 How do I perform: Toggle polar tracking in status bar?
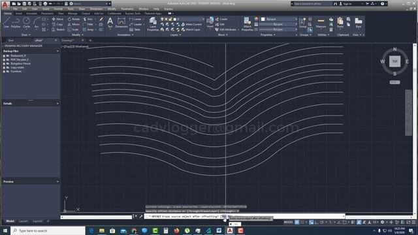(x=322, y=222)
